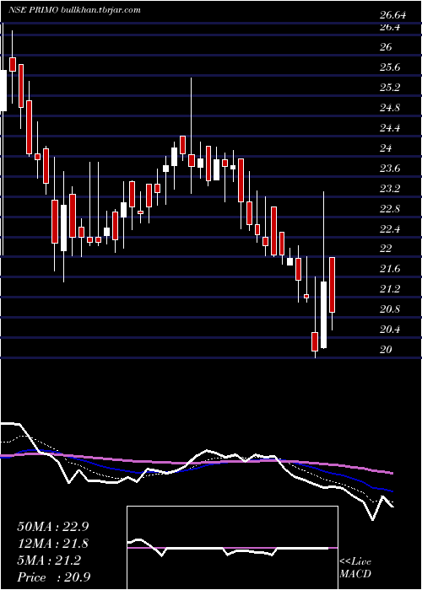
Task: Click the 12MA : 21.8 readout
Action: click(x=53, y=544)
